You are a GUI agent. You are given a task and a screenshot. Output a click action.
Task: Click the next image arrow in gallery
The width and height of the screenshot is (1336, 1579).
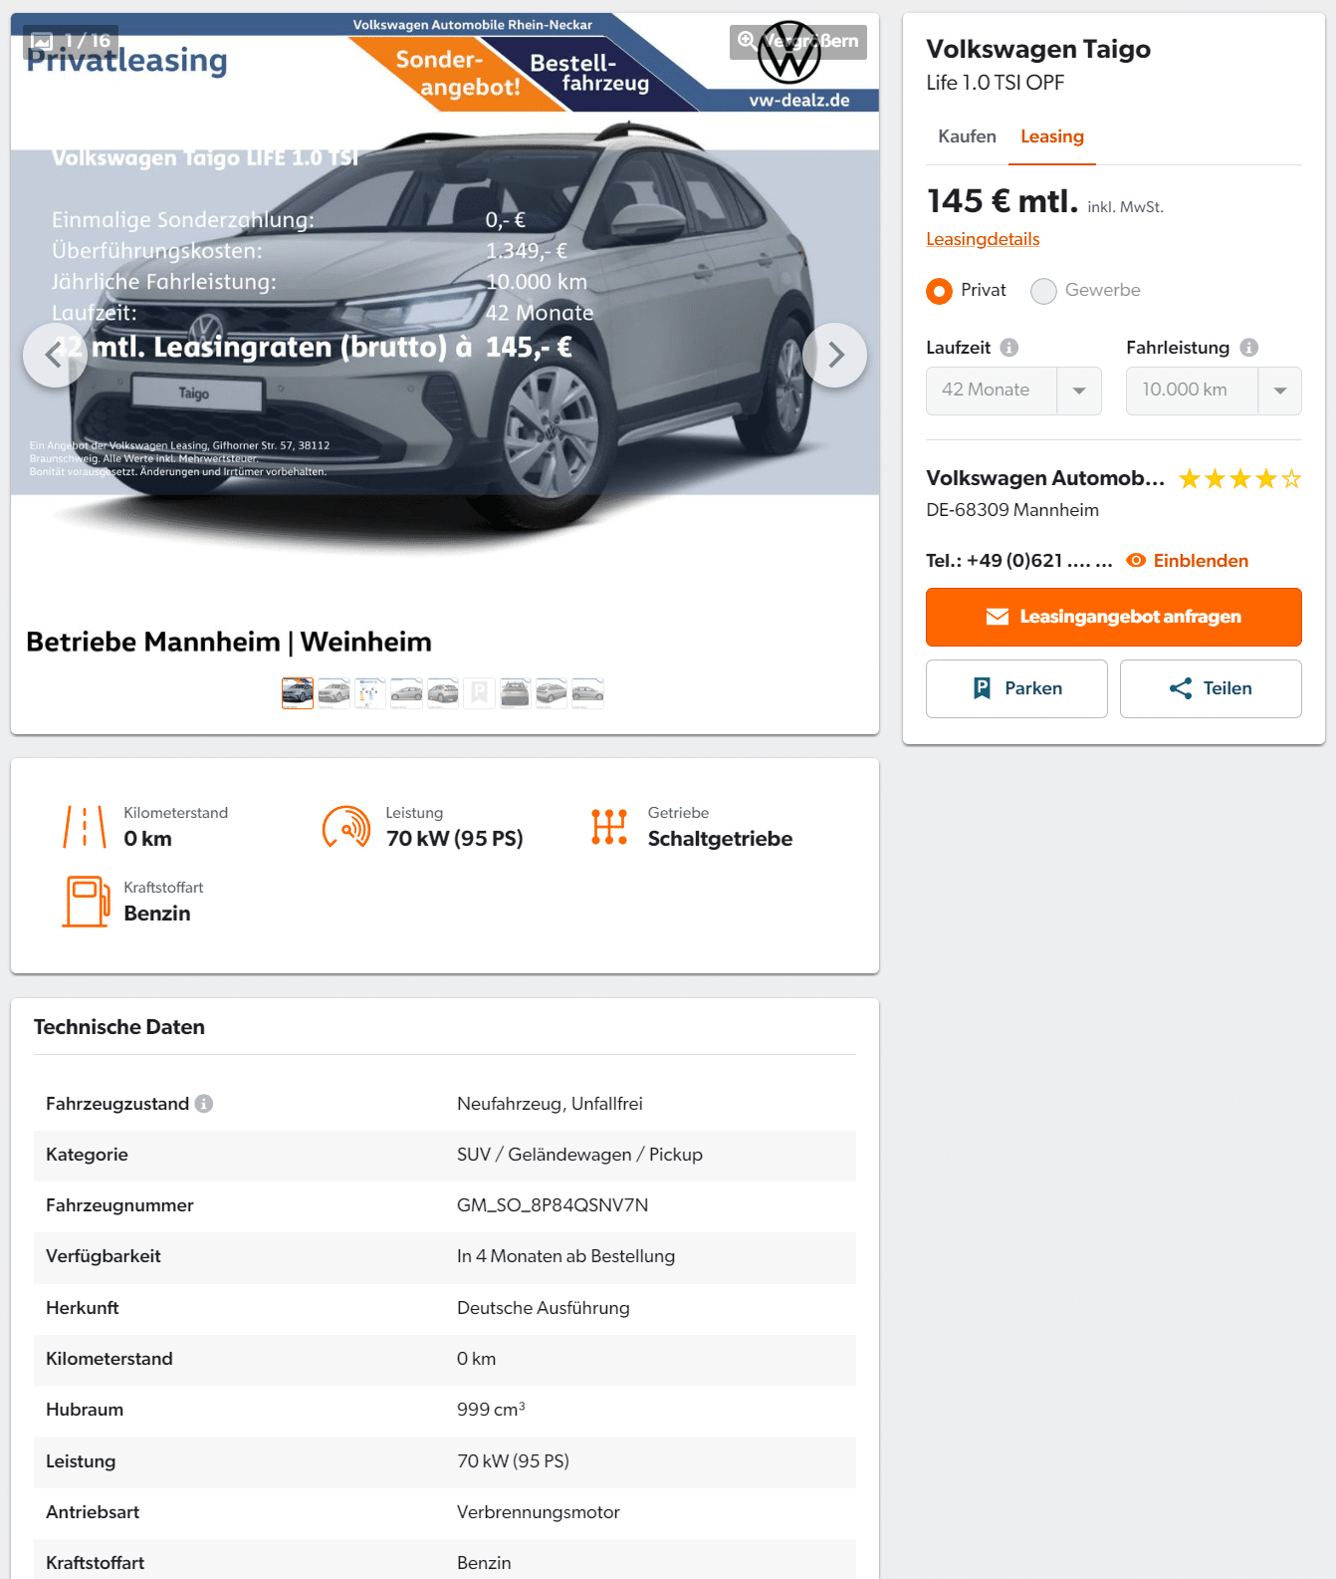834,355
